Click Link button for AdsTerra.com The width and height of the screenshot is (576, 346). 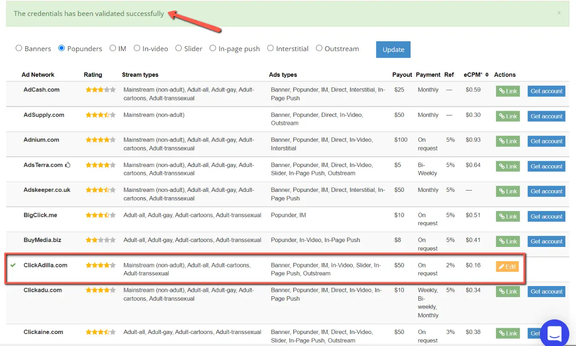[508, 167]
